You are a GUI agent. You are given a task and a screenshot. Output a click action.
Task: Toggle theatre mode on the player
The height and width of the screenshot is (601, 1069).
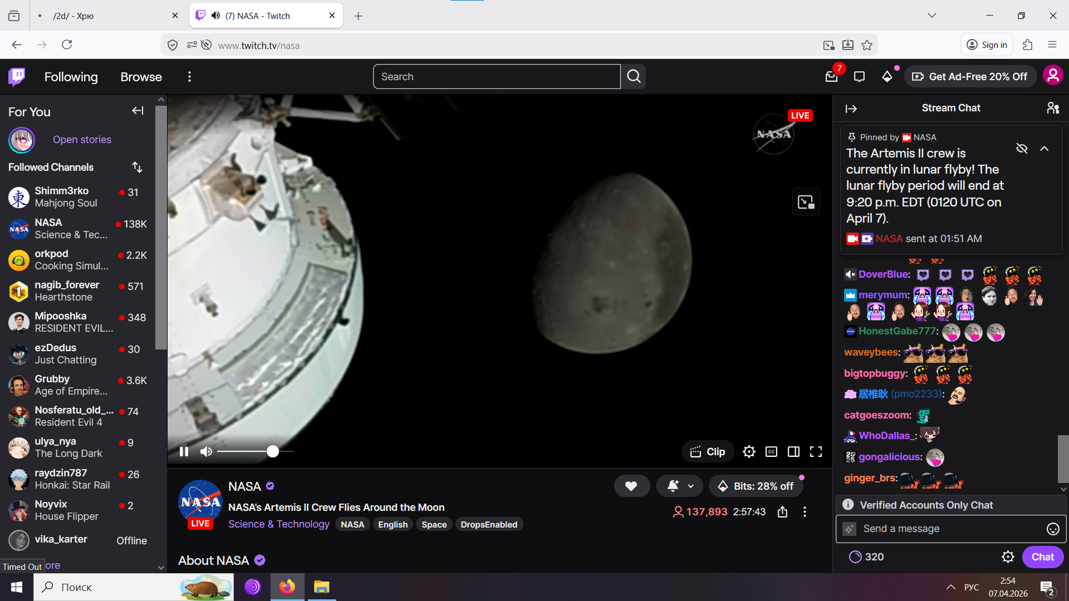[793, 451]
